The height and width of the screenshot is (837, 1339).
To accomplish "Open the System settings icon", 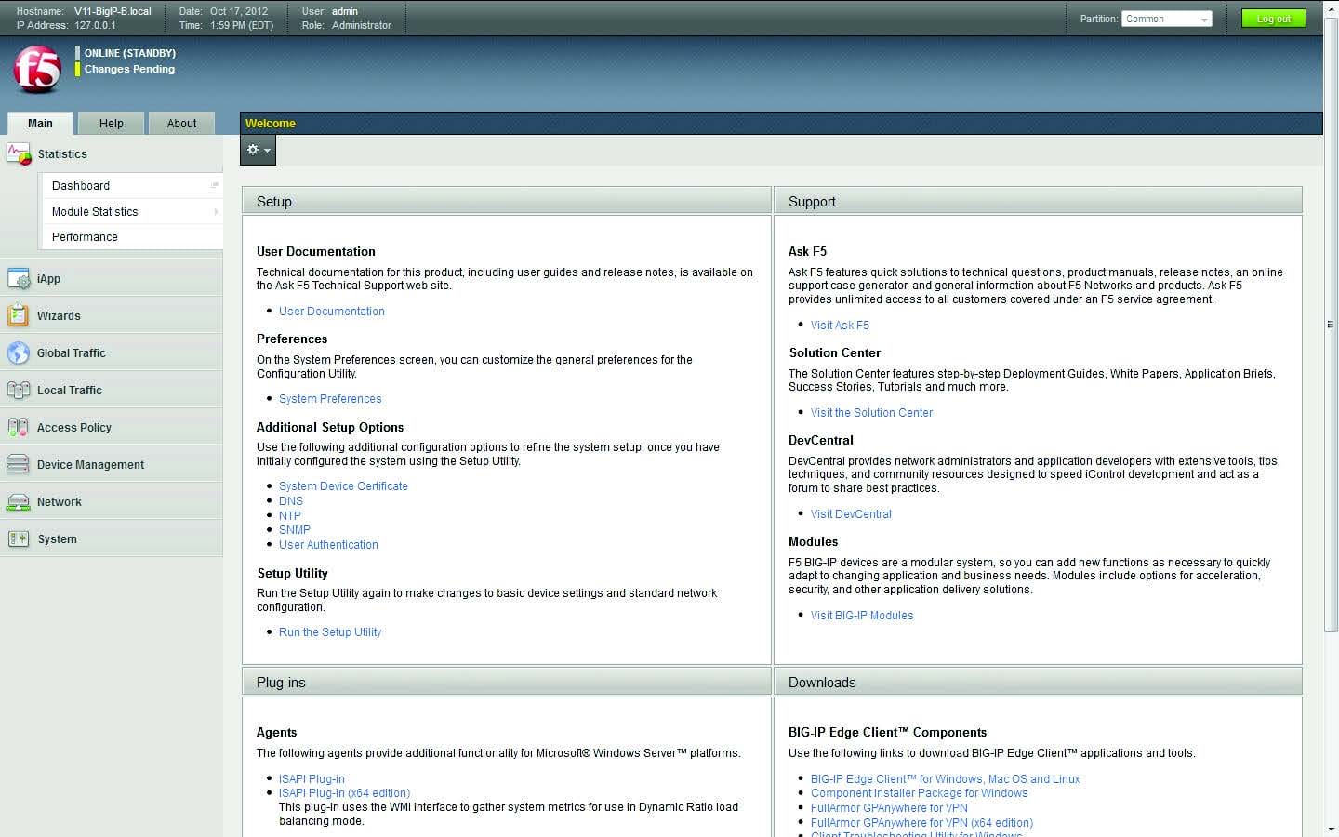I will pyautogui.click(x=19, y=539).
